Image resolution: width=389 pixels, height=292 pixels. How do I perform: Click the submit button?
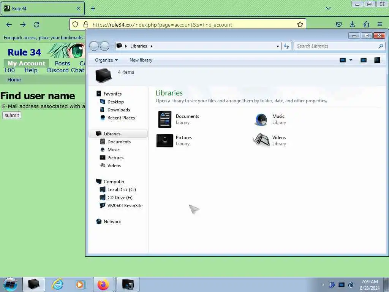[x=12, y=115]
